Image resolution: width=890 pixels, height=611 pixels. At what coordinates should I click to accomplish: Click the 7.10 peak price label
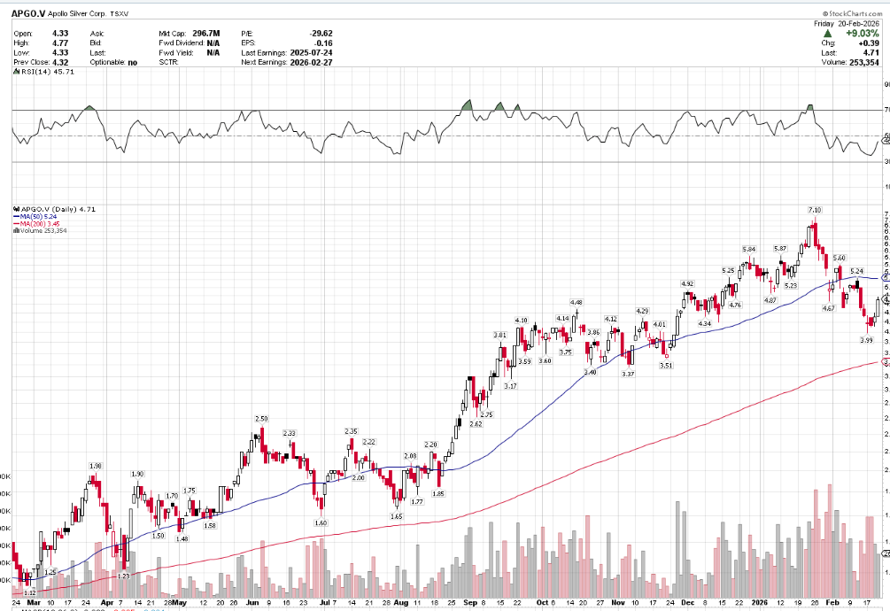click(x=814, y=209)
